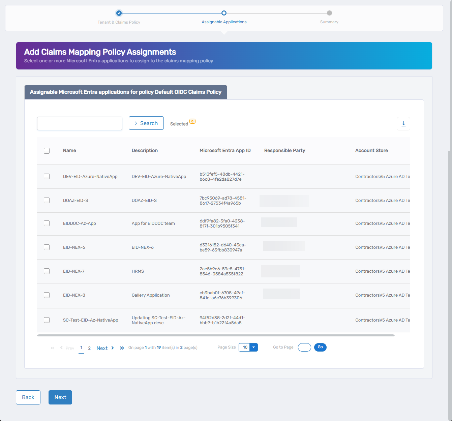
Task: Click the download/export applications icon
Action: [x=403, y=124]
